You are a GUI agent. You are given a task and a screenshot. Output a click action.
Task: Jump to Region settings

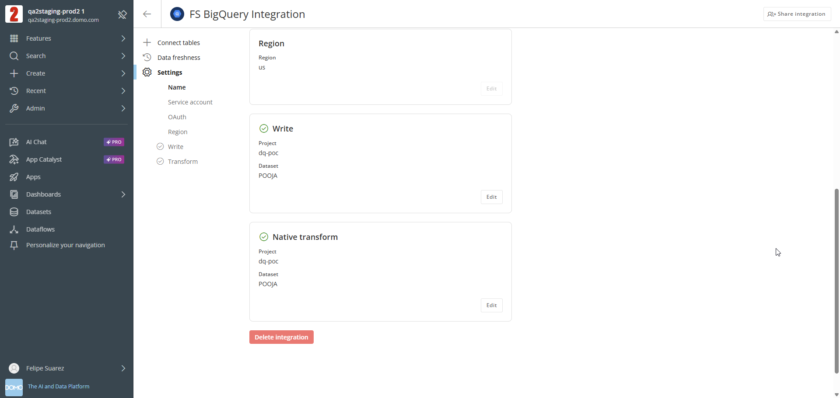pos(178,132)
